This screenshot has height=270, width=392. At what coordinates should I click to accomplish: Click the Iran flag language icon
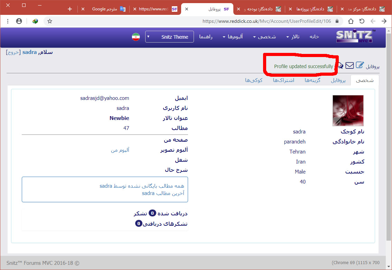click(136, 37)
